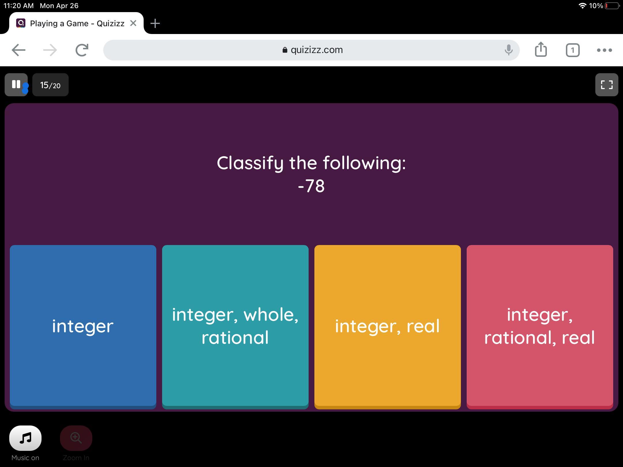Viewport: 623px width, 467px height.
Task: Toggle the Music on button
Action: [x=25, y=438]
